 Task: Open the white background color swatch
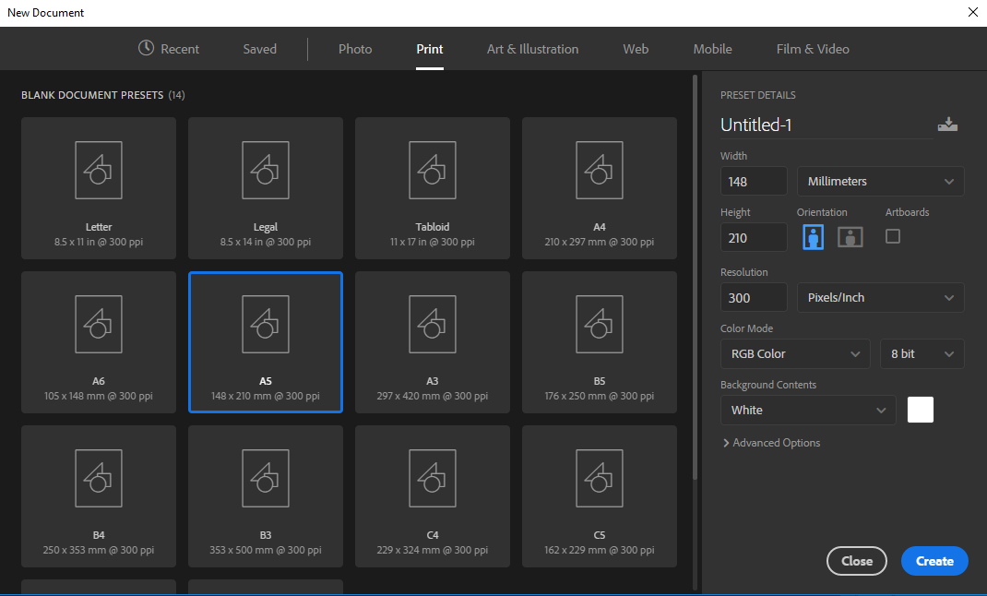920,410
